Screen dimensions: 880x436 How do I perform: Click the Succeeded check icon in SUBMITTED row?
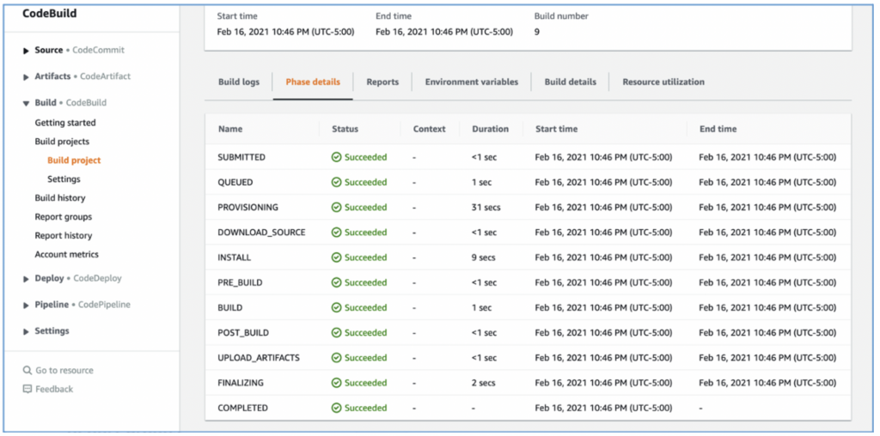point(337,157)
